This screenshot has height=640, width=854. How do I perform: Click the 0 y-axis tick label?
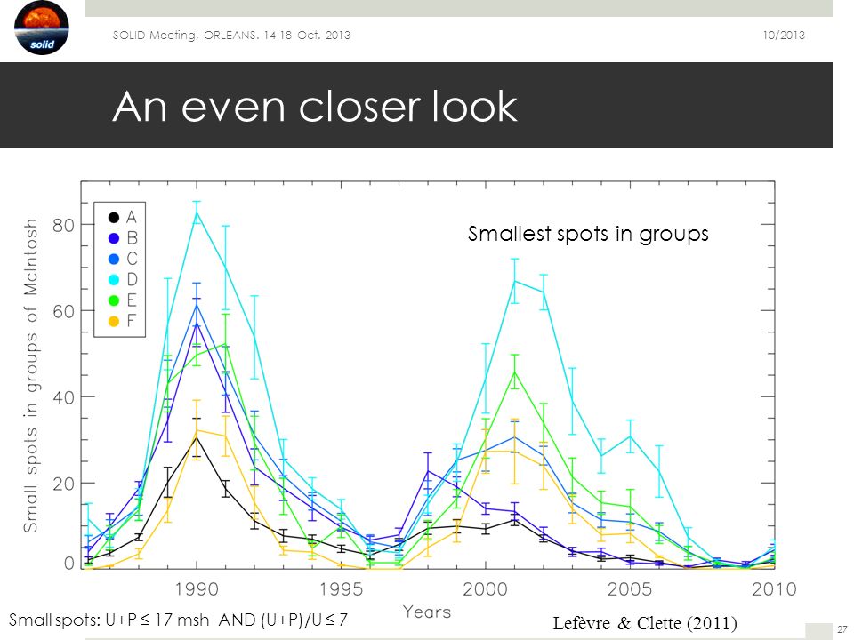tap(69, 564)
